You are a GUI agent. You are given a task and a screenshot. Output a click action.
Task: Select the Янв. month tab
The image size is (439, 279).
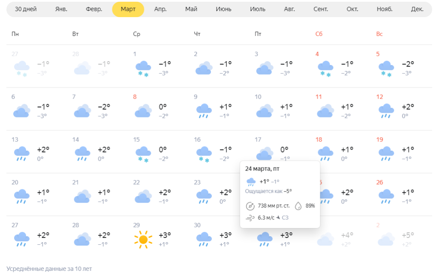pyautogui.click(x=61, y=9)
